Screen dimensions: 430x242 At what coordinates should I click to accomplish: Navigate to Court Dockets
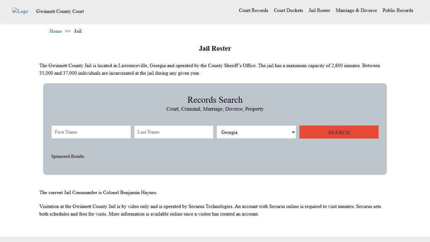pyautogui.click(x=288, y=10)
